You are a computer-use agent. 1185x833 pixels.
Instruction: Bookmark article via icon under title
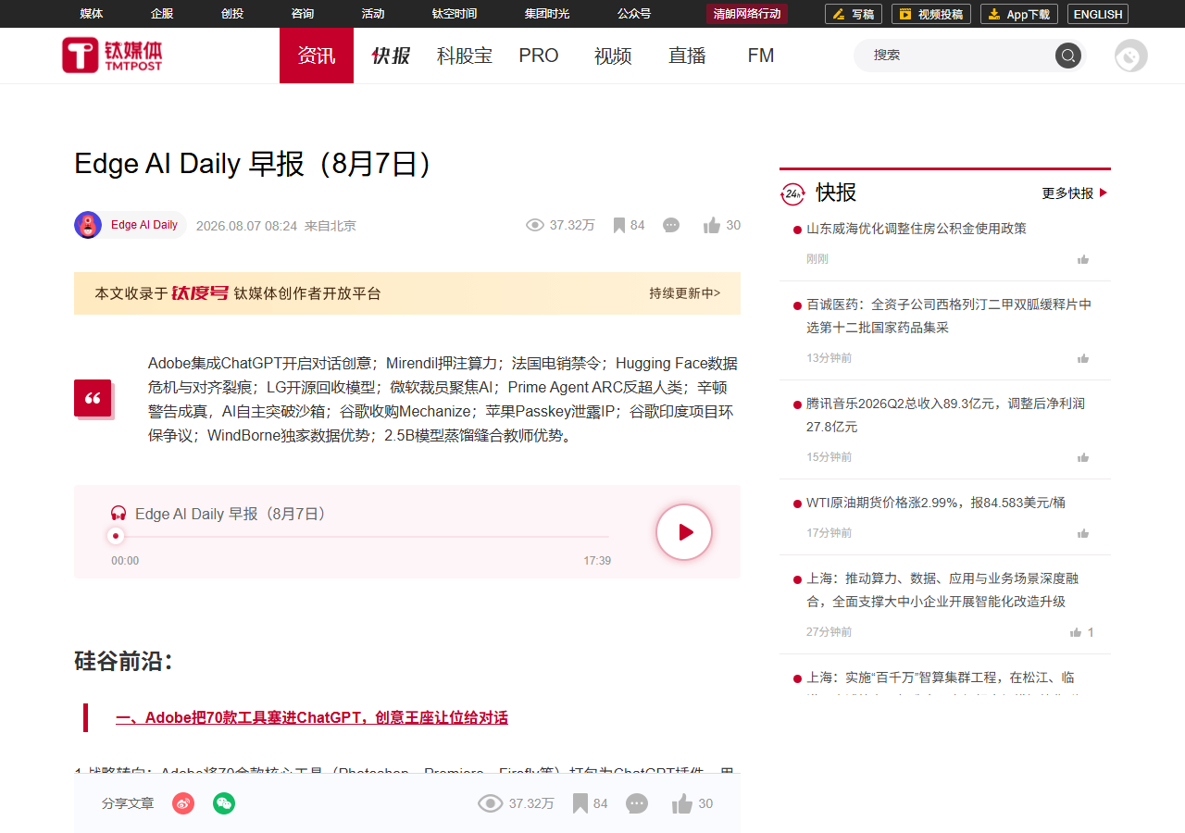tap(619, 225)
